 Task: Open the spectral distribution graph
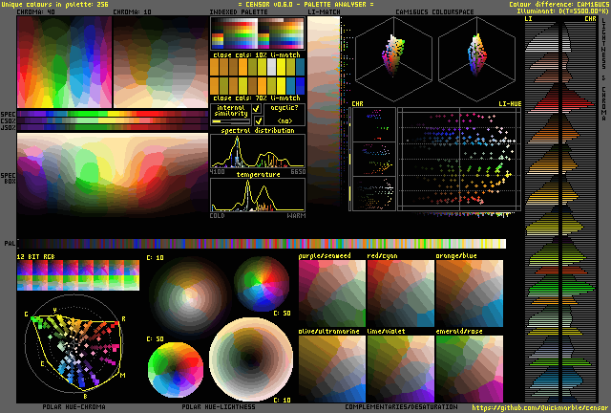(x=257, y=150)
